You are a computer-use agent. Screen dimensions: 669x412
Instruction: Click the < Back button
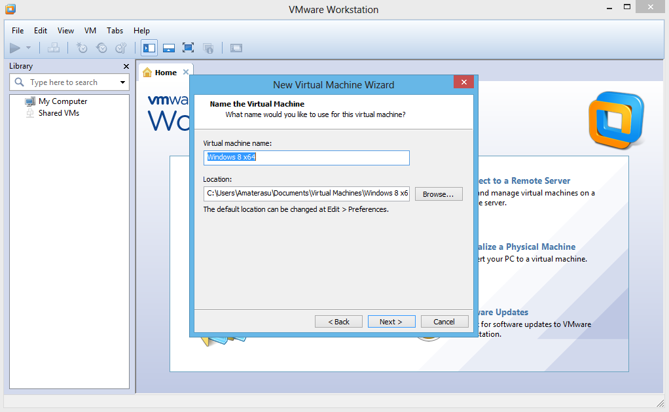(339, 322)
